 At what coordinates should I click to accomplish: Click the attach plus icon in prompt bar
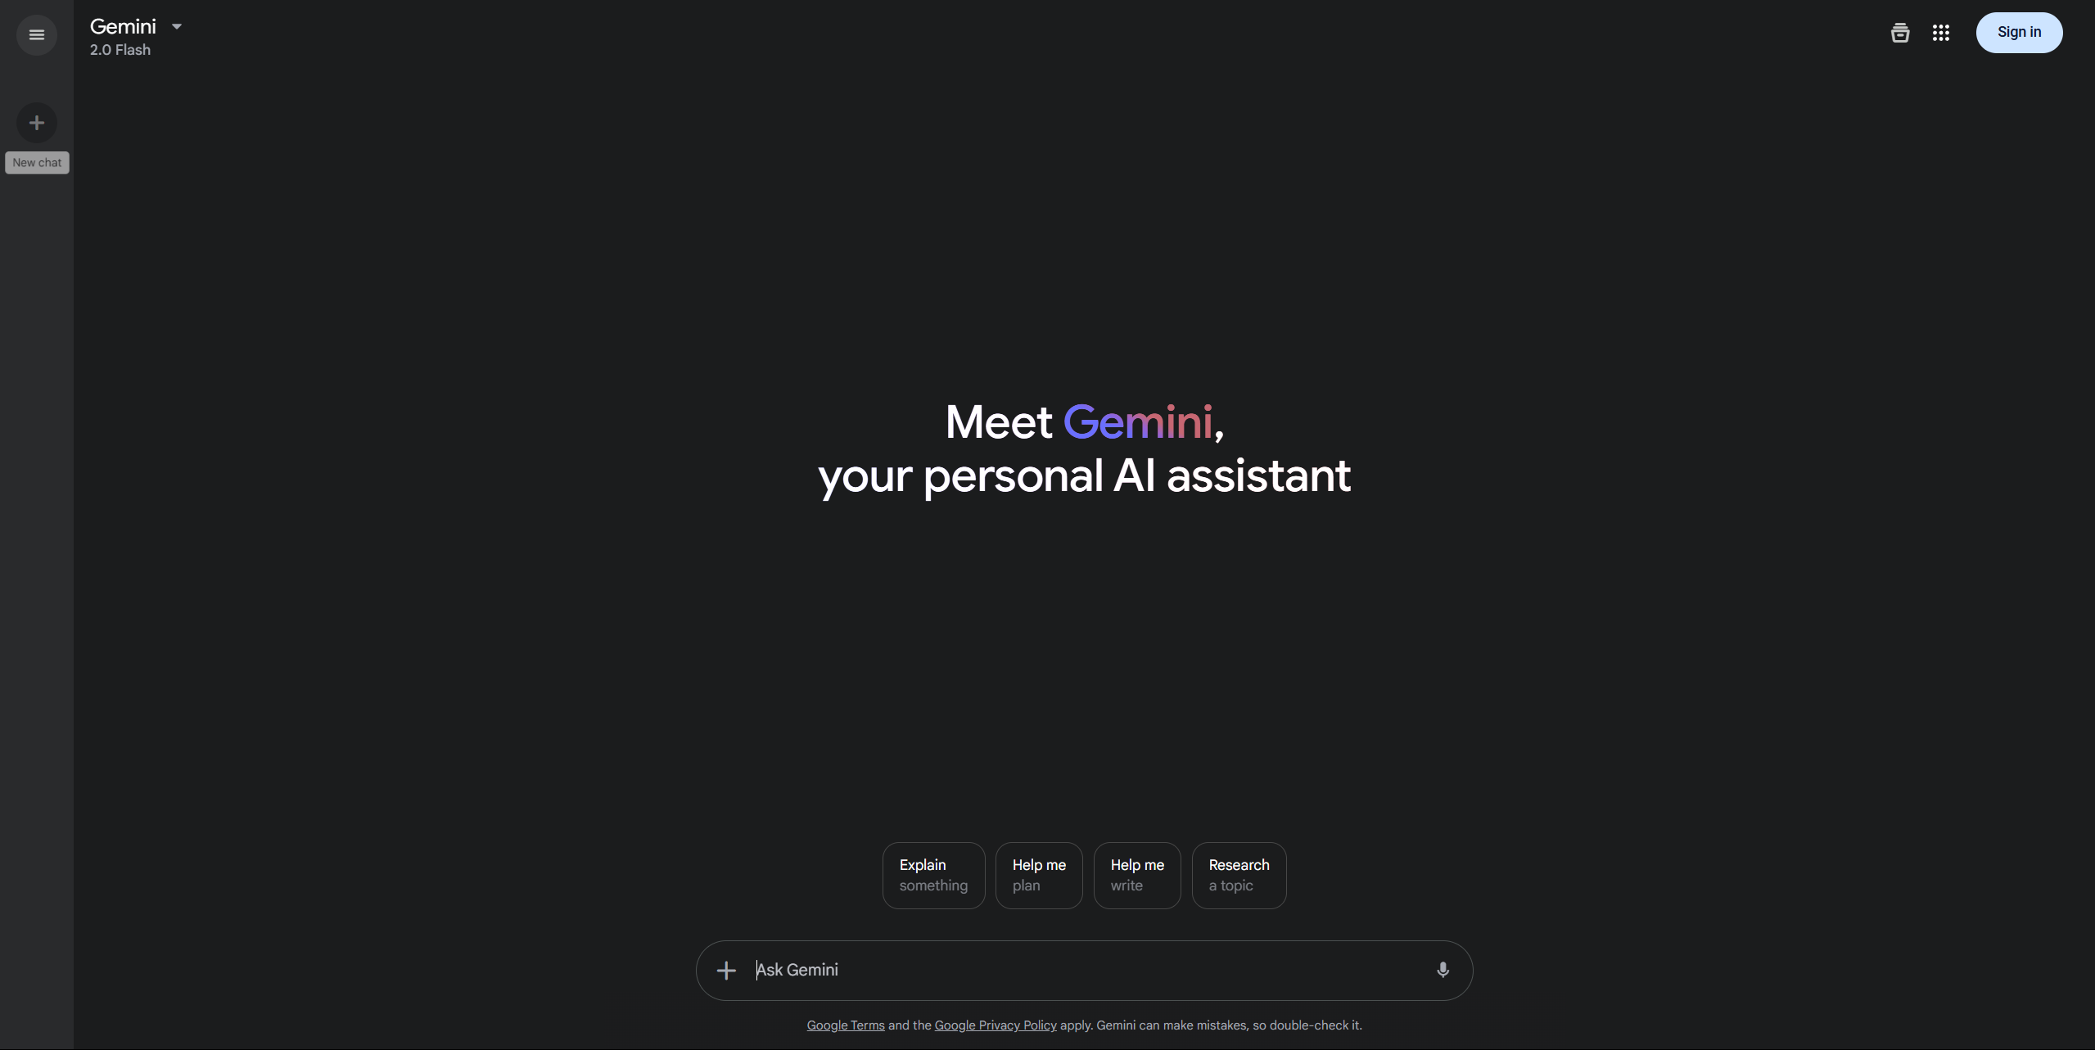pyautogui.click(x=725, y=970)
